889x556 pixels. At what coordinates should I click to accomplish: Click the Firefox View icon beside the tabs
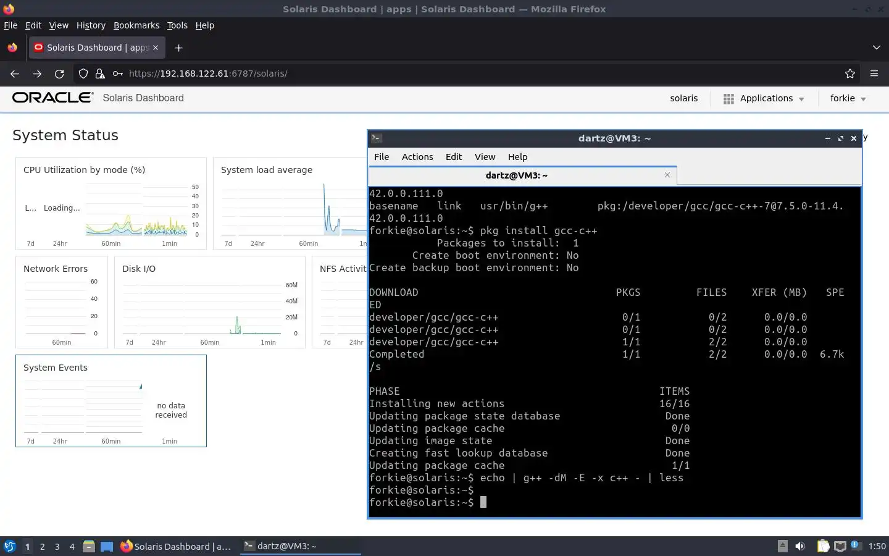pos(12,48)
